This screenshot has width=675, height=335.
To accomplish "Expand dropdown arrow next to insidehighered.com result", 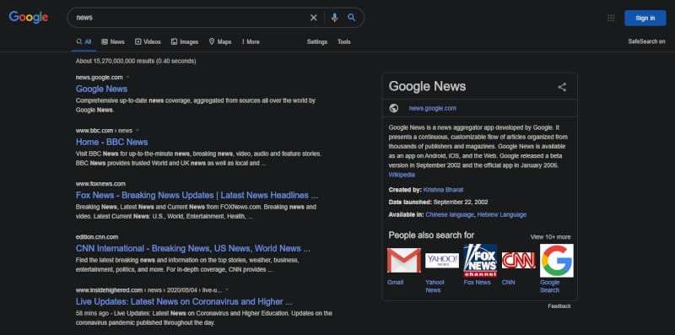I will [x=227, y=290].
